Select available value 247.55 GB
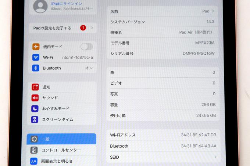 click(x=206, y=115)
